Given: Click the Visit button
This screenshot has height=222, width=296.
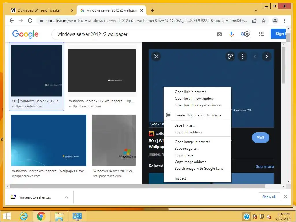Looking at the screenshot, I should [260, 138].
